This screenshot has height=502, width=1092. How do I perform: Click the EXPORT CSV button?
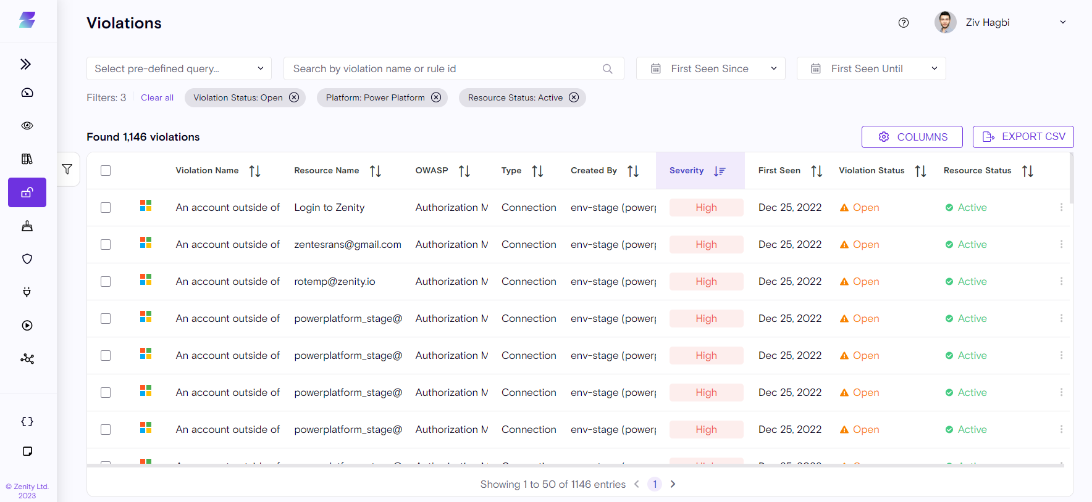point(1023,137)
